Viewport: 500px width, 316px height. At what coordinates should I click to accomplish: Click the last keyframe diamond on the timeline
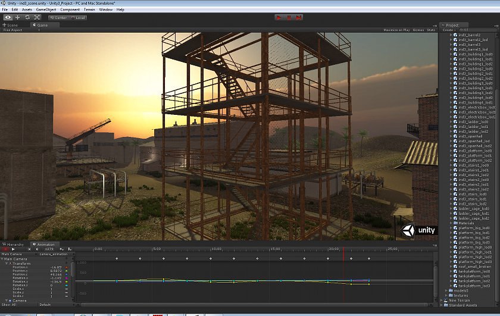click(x=369, y=259)
